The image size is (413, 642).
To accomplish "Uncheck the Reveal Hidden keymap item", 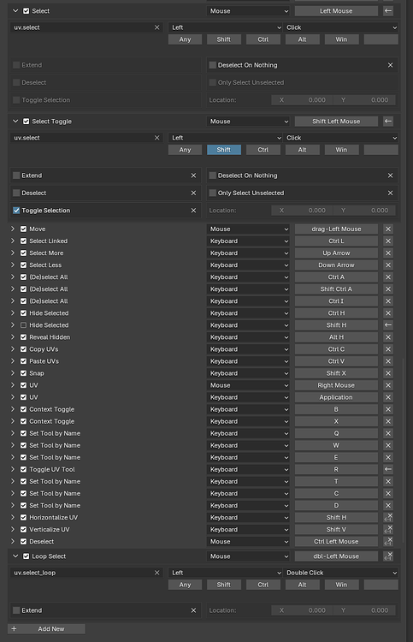I will [x=23, y=337].
